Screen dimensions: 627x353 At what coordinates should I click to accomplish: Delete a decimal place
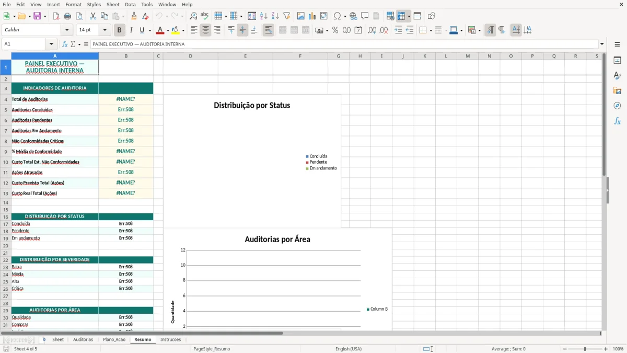pos(384,30)
